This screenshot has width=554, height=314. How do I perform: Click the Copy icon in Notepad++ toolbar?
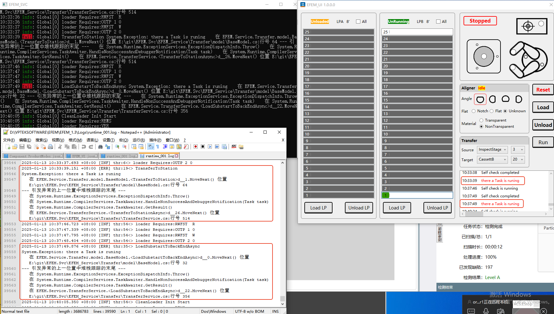pyautogui.click(x=67, y=147)
